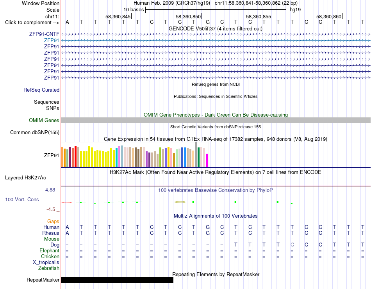Click the magenta bar in GTEx chart
The height and width of the screenshot is (289, 371).
tap(207, 160)
